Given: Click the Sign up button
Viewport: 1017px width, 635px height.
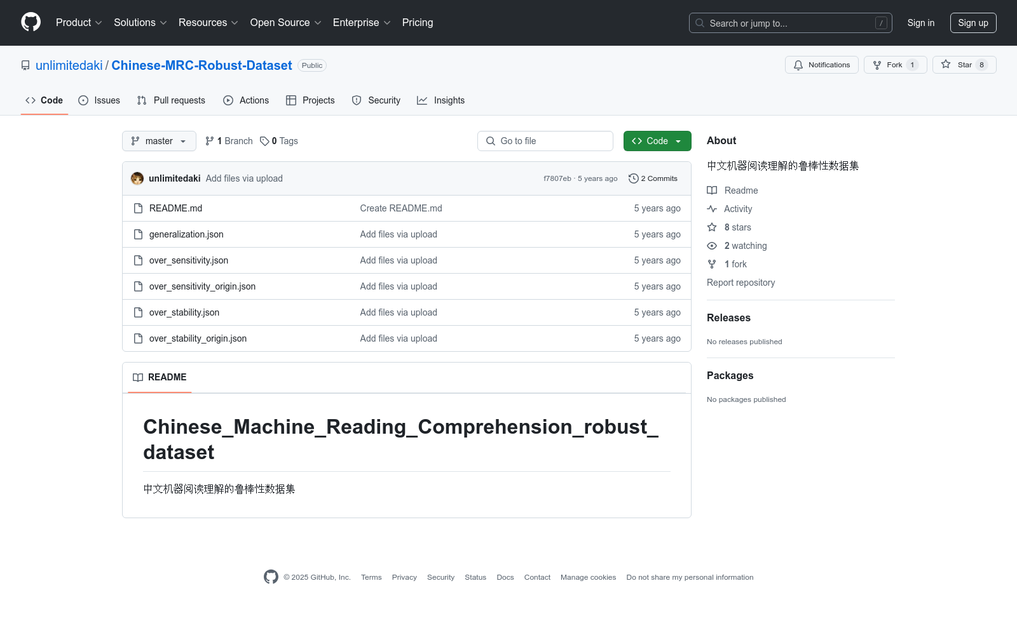Looking at the screenshot, I should [973, 23].
